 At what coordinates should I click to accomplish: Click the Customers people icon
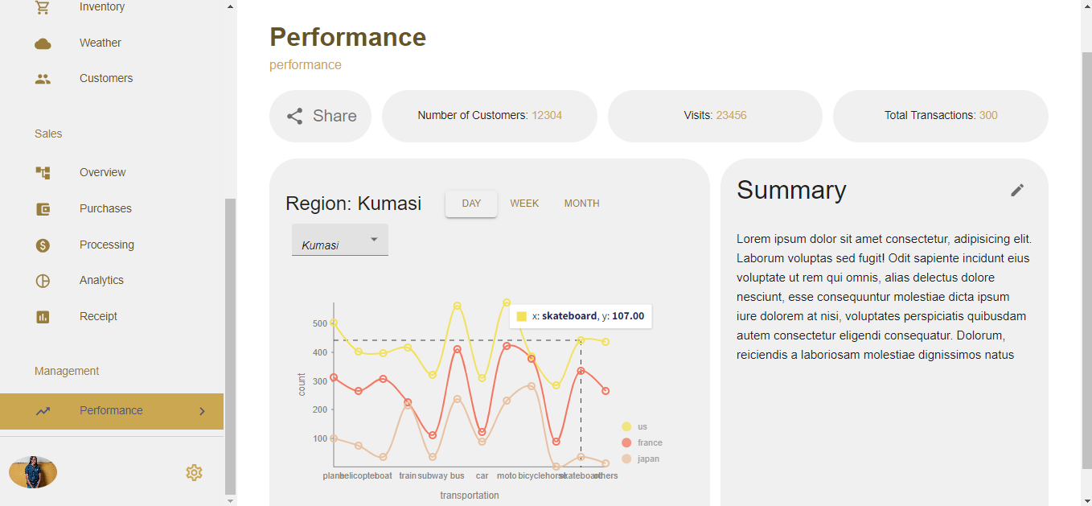click(43, 79)
